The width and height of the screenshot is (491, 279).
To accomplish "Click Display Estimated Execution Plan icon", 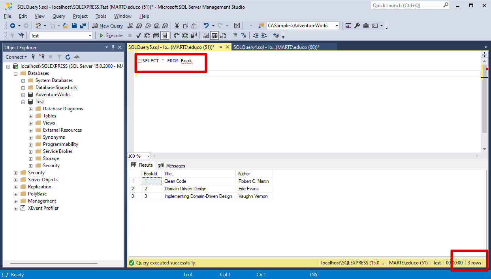I will point(147,35).
